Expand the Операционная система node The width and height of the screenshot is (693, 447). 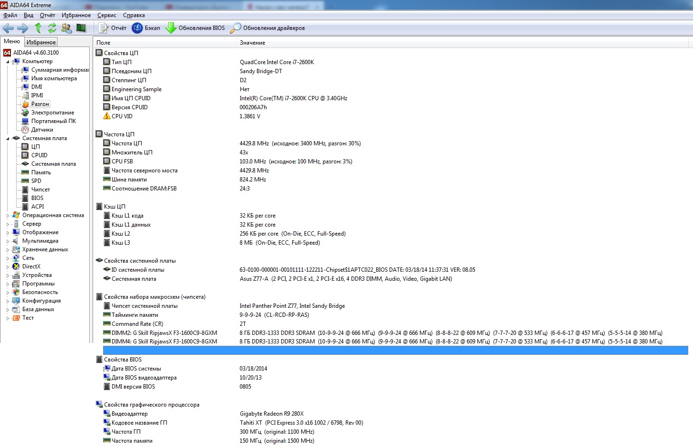[x=8, y=216]
